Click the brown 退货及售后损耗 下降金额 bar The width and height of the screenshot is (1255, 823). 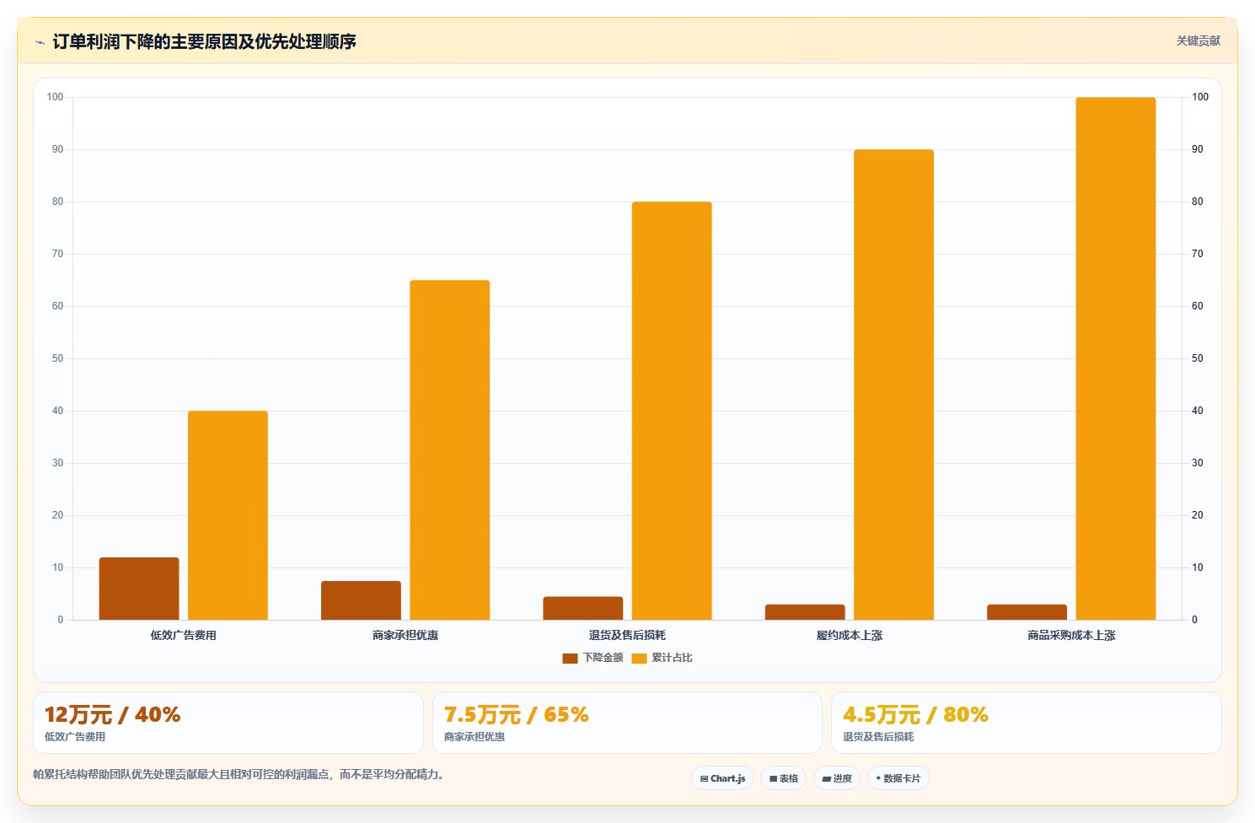[x=583, y=608]
